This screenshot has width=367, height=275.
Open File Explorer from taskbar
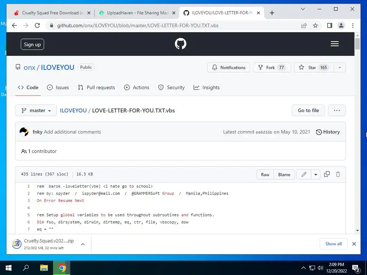[x=44, y=268]
